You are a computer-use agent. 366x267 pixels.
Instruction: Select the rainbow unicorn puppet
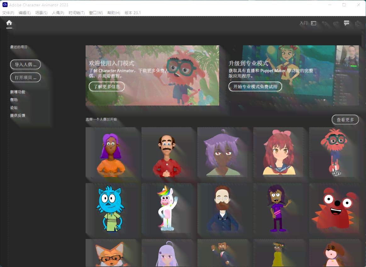coord(166,208)
